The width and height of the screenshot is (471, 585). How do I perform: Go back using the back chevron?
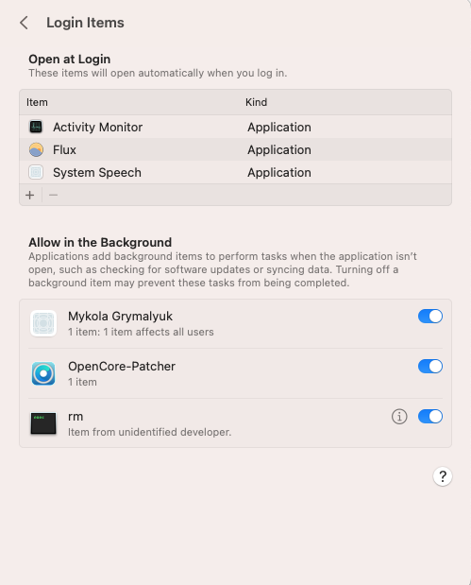tap(24, 23)
